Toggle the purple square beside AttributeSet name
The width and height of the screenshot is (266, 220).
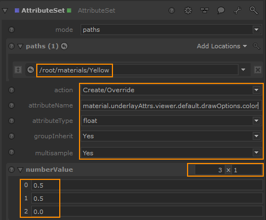tap(17, 10)
